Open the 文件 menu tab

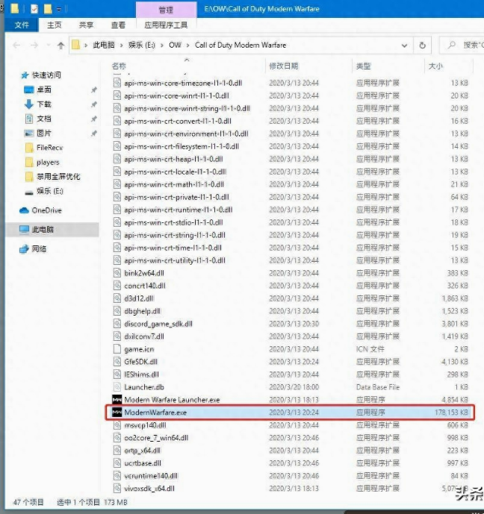click(x=22, y=25)
